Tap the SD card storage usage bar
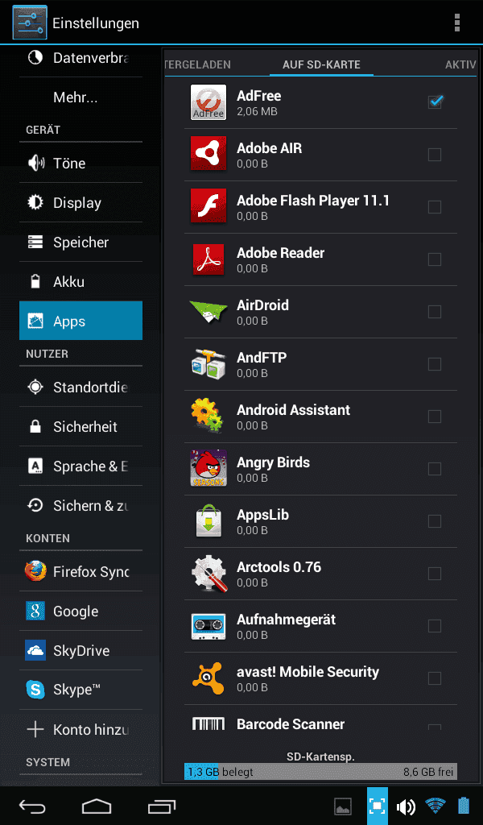 point(320,771)
